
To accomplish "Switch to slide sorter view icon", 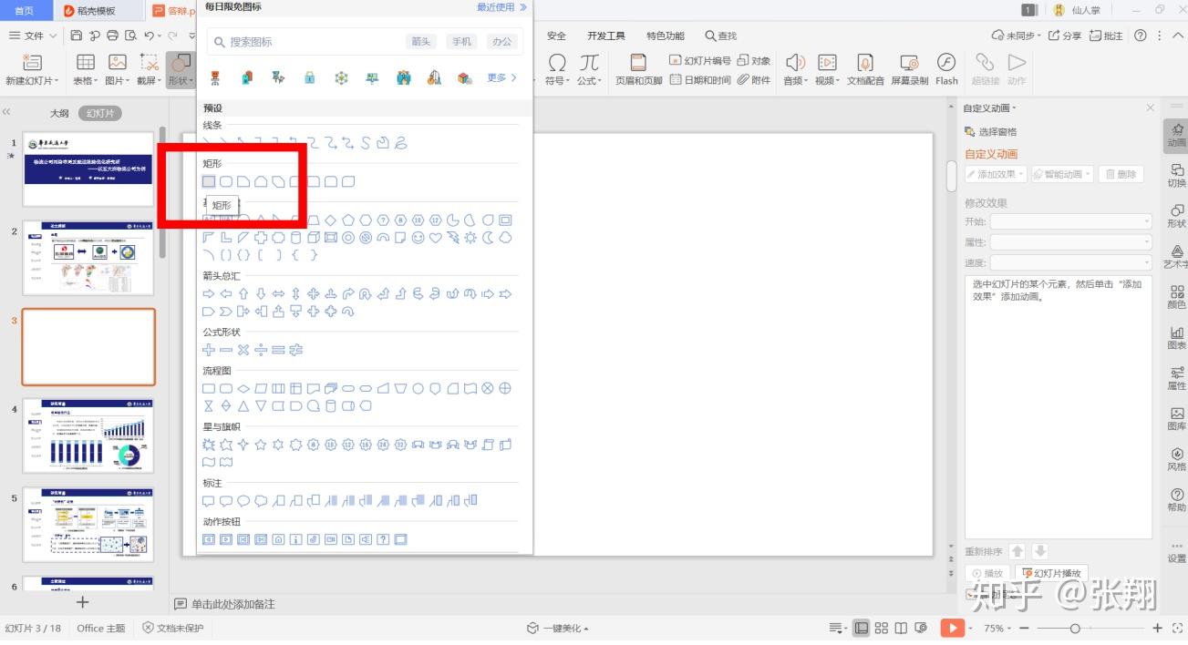I will tap(882, 628).
